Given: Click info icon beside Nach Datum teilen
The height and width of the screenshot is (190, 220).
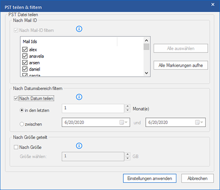Looking at the screenshot, I should (79, 97).
